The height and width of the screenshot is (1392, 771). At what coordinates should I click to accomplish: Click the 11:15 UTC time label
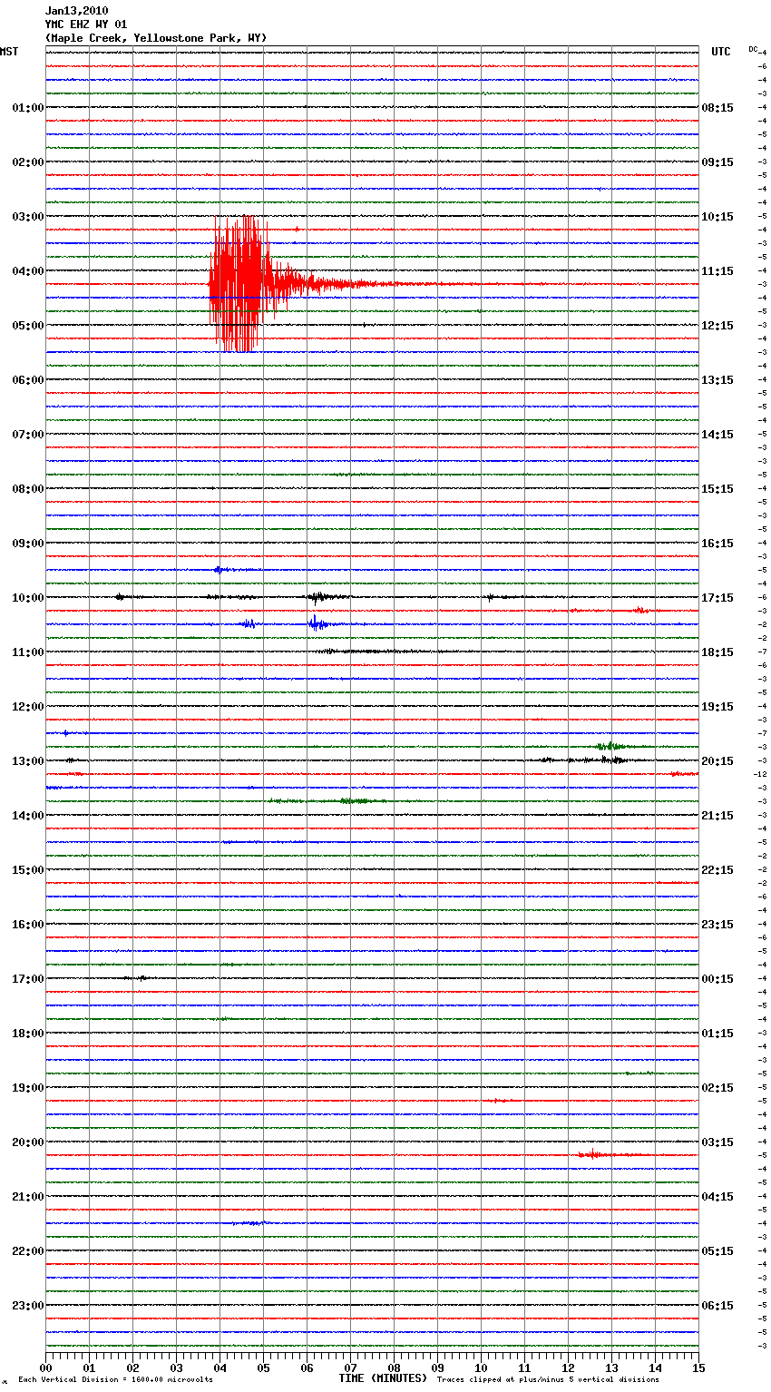tap(717, 271)
